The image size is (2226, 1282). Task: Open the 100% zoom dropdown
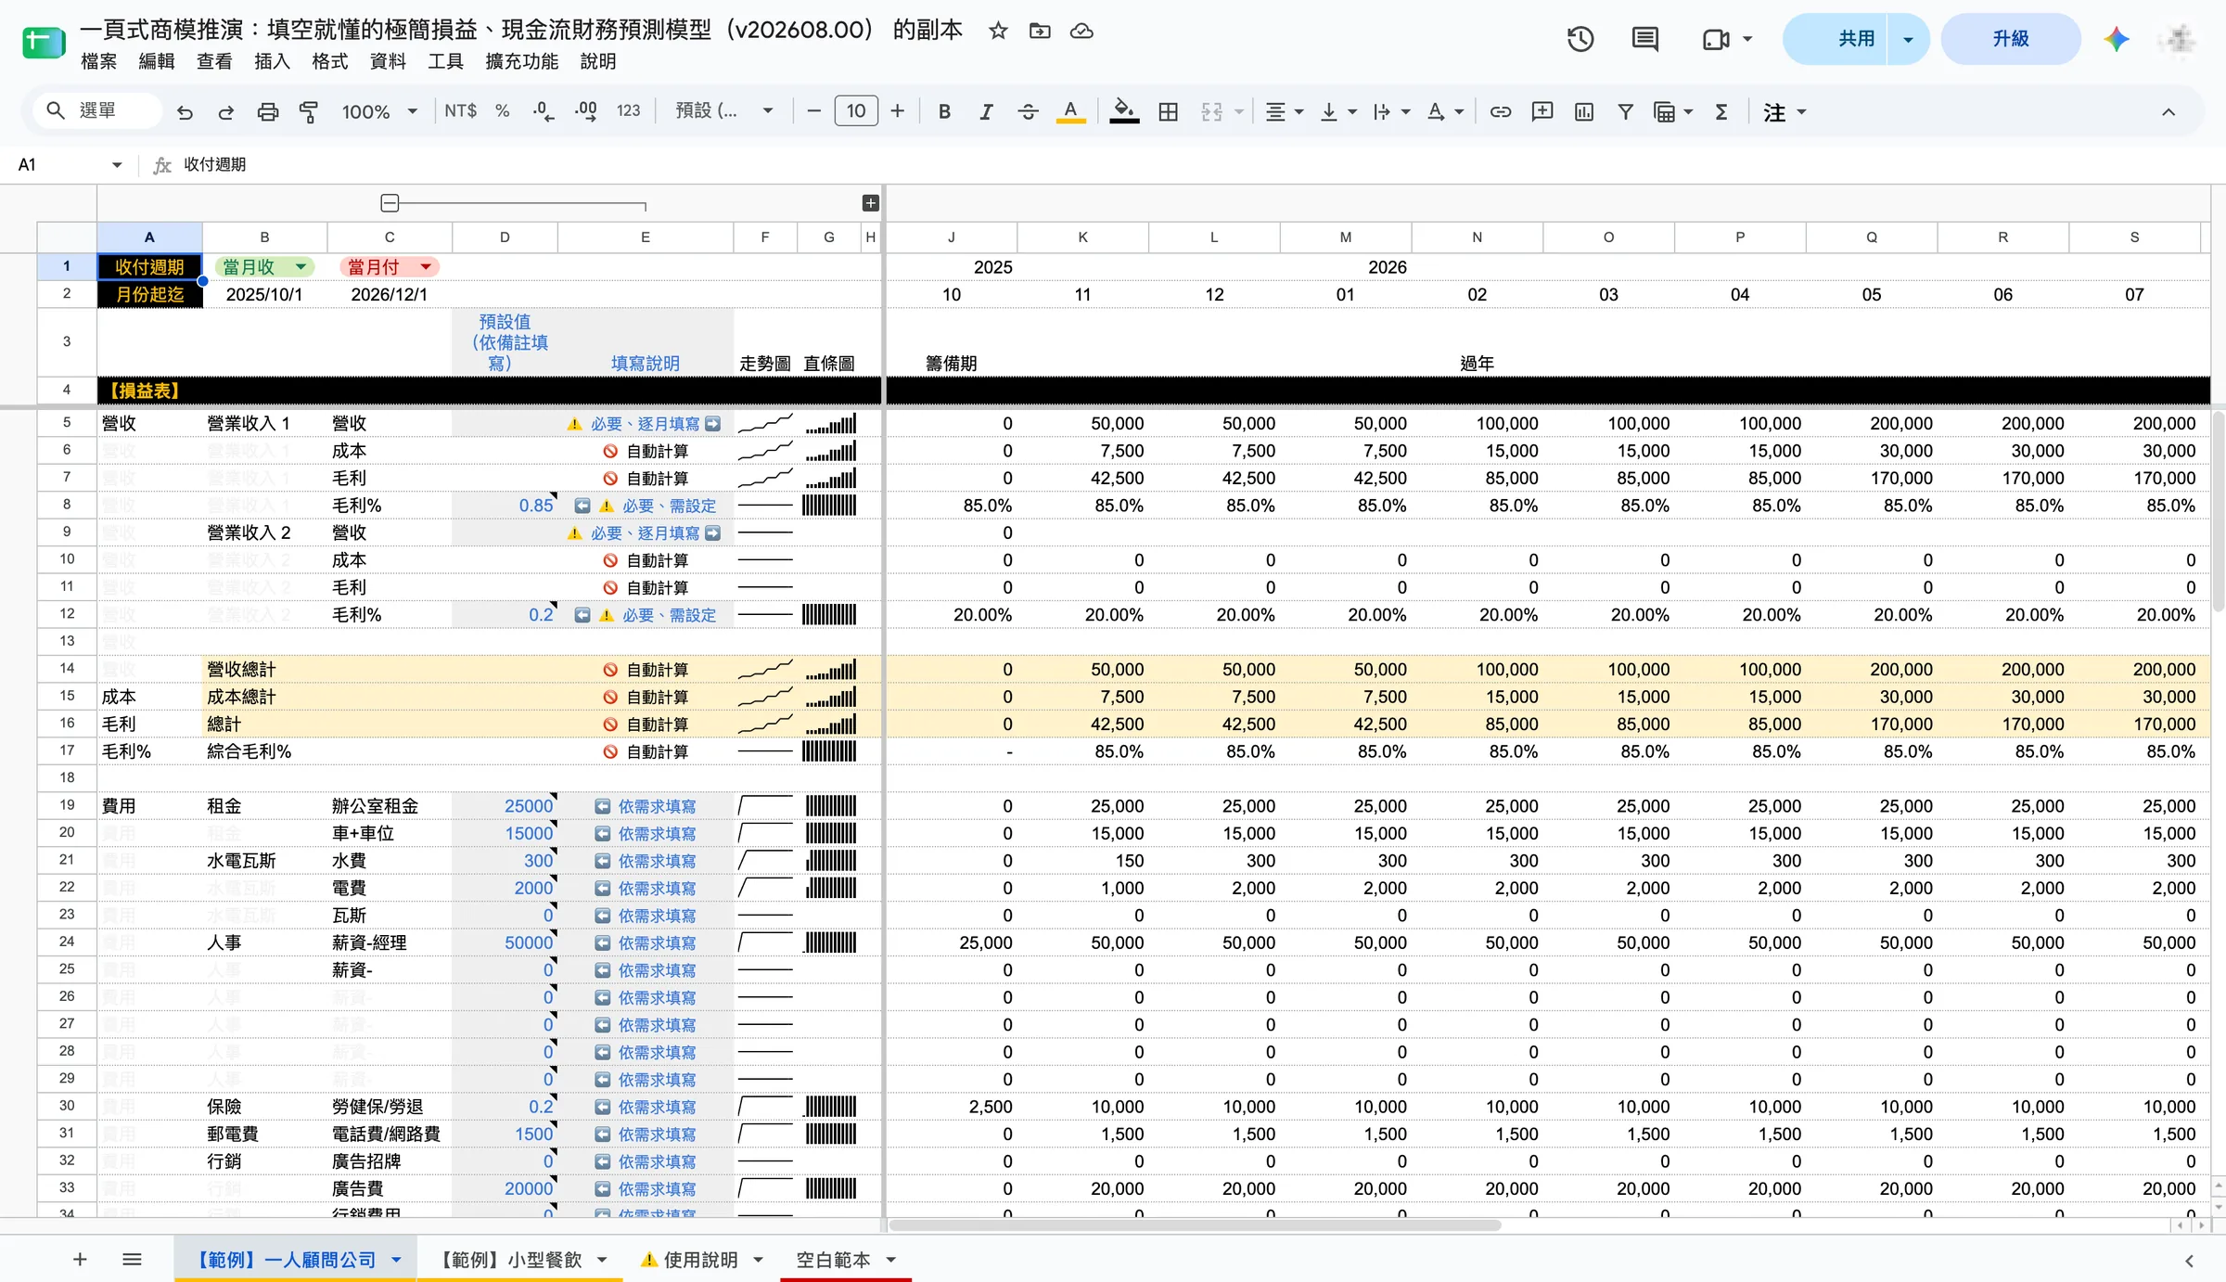click(379, 112)
